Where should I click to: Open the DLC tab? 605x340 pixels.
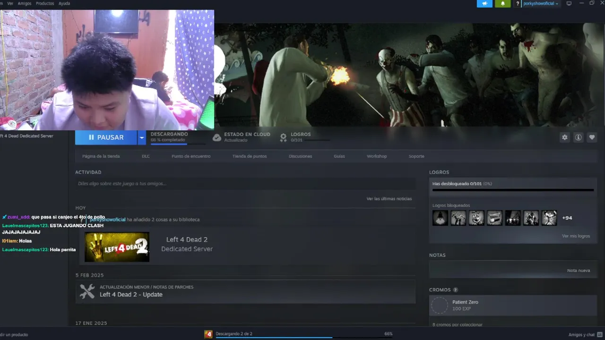pos(146,156)
